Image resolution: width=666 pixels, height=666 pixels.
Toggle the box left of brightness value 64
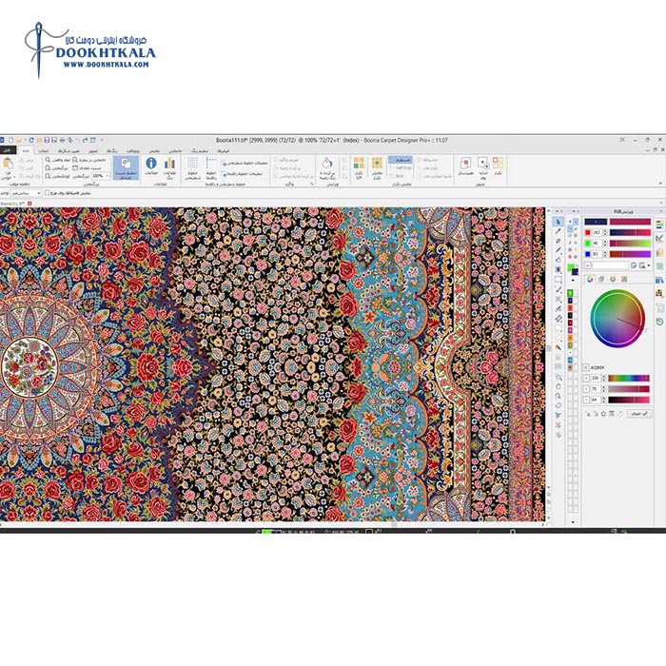click(x=586, y=400)
